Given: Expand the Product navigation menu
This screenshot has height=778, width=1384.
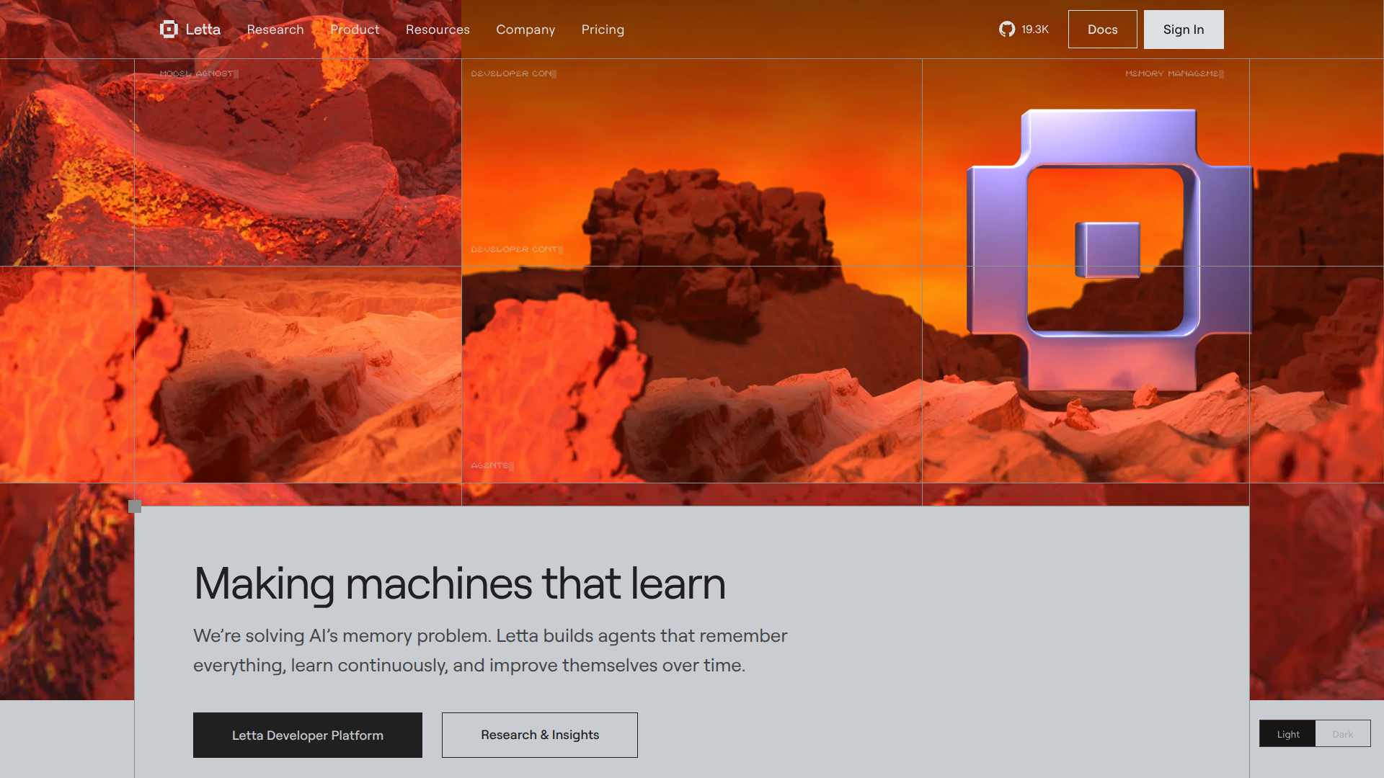Looking at the screenshot, I should 355,30.
